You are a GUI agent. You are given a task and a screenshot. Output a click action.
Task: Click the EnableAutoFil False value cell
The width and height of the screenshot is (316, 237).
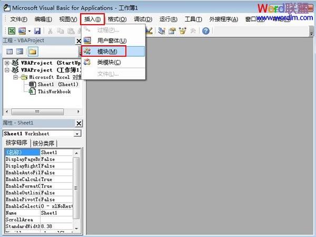pos(56,173)
